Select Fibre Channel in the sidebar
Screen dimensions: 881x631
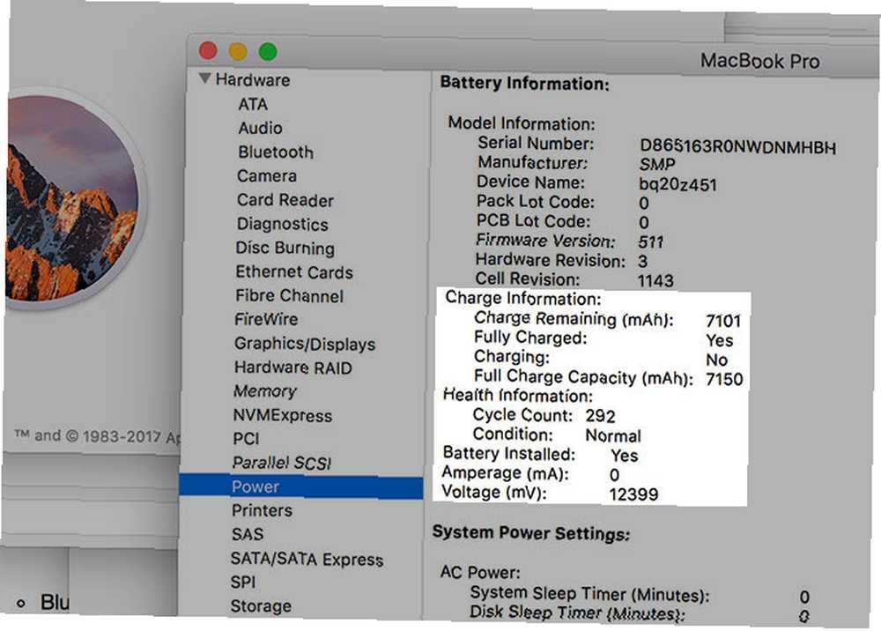(289, 295)
